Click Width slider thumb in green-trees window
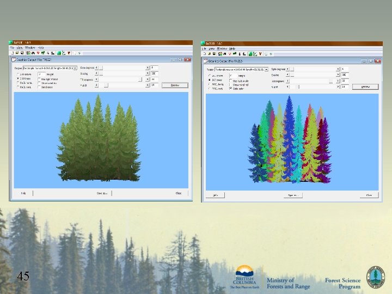Viewport: 392px width, 294px height. [x=106, y=85]
